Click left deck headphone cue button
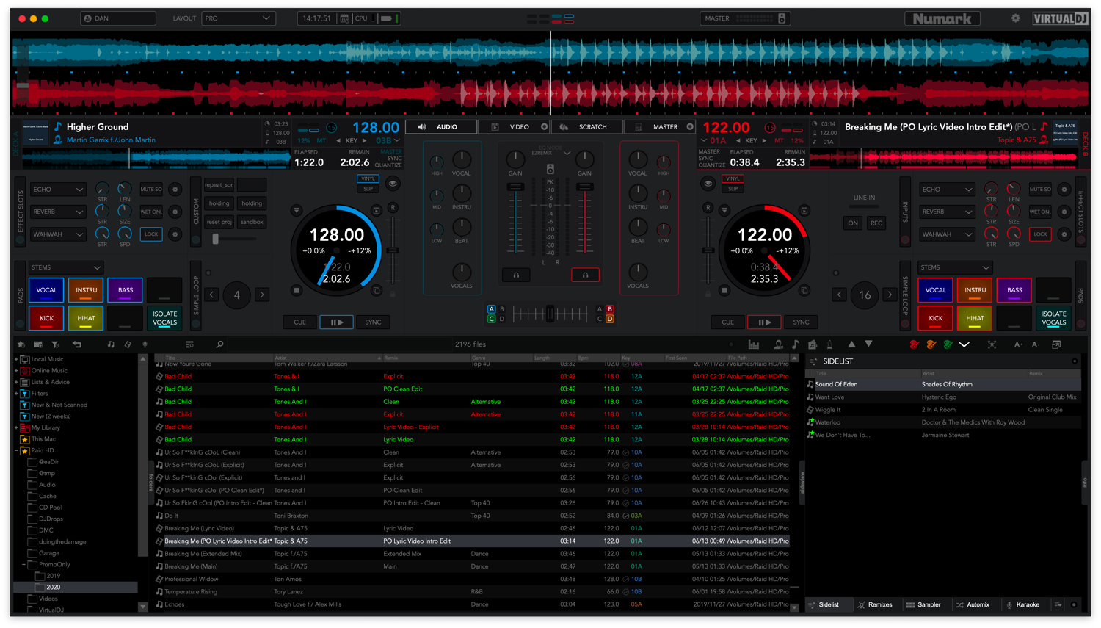 pos(516,275)
